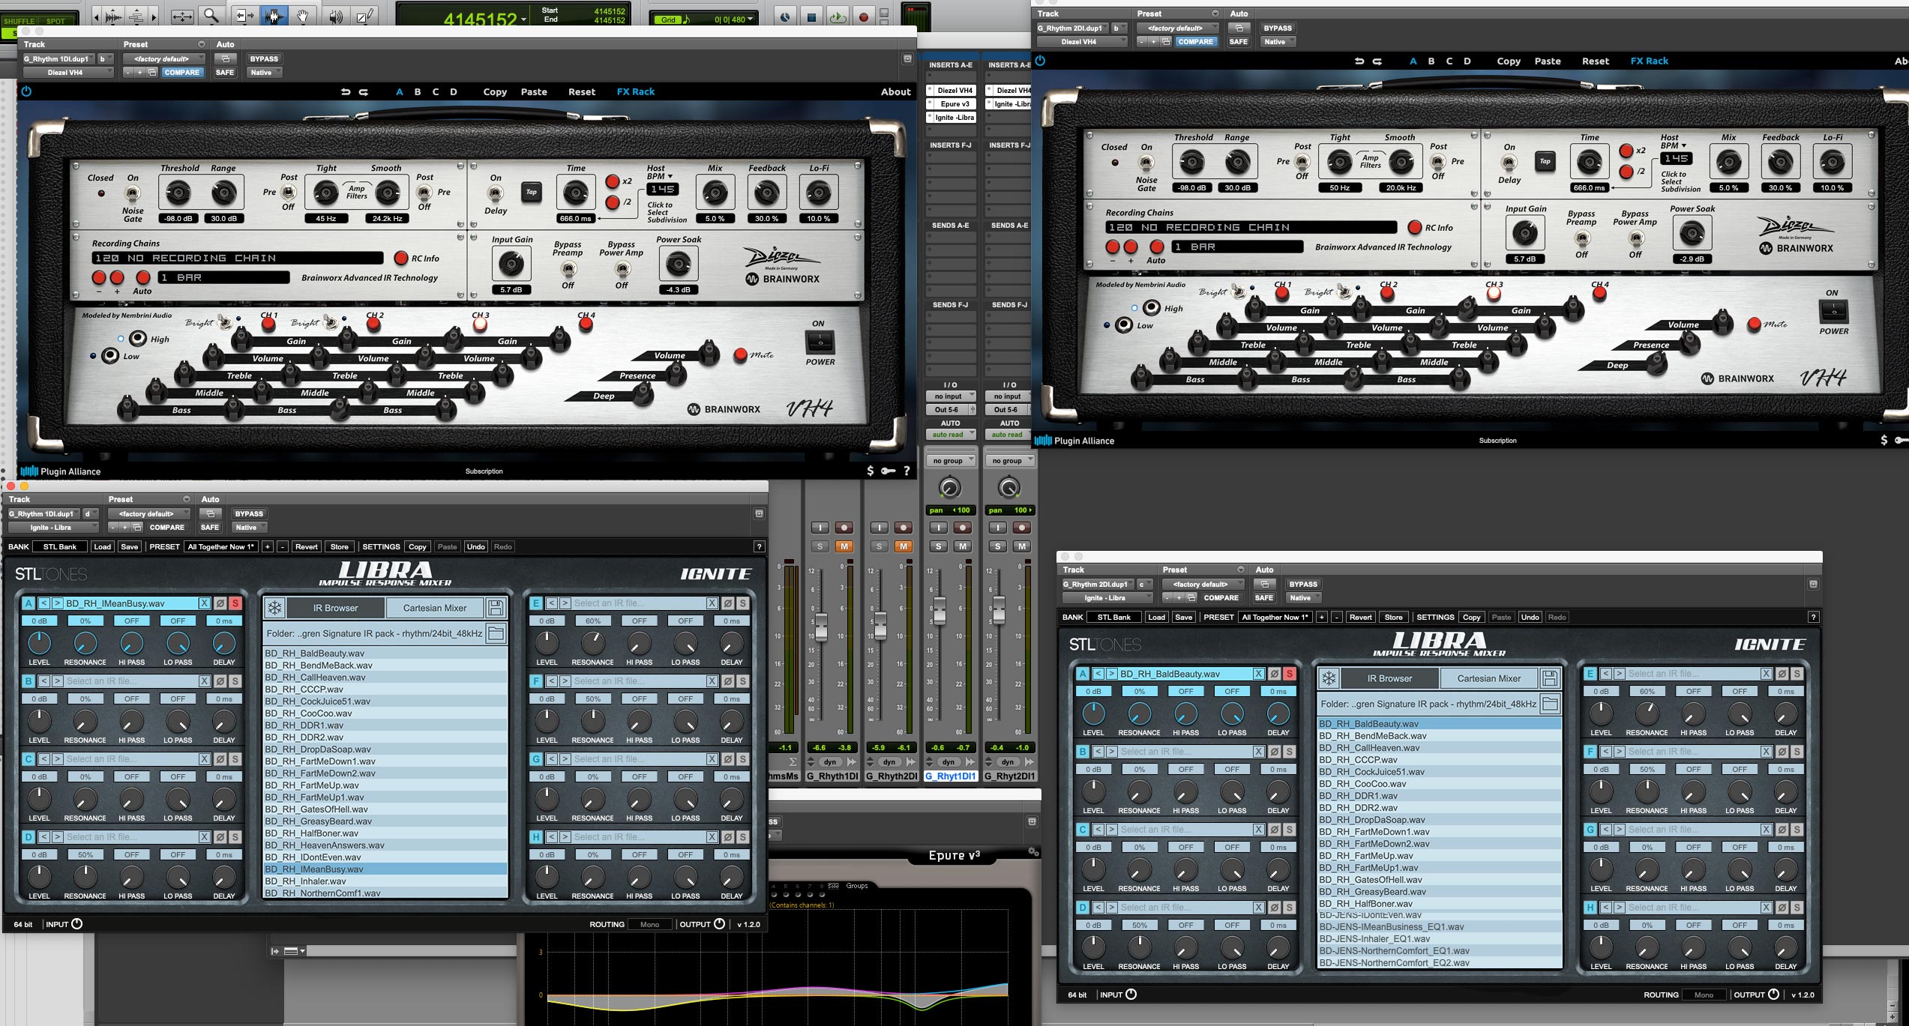1909x1026 pixels.
Task: Click the snowflake freeze icon in left Libra
Action: [274, 608]
